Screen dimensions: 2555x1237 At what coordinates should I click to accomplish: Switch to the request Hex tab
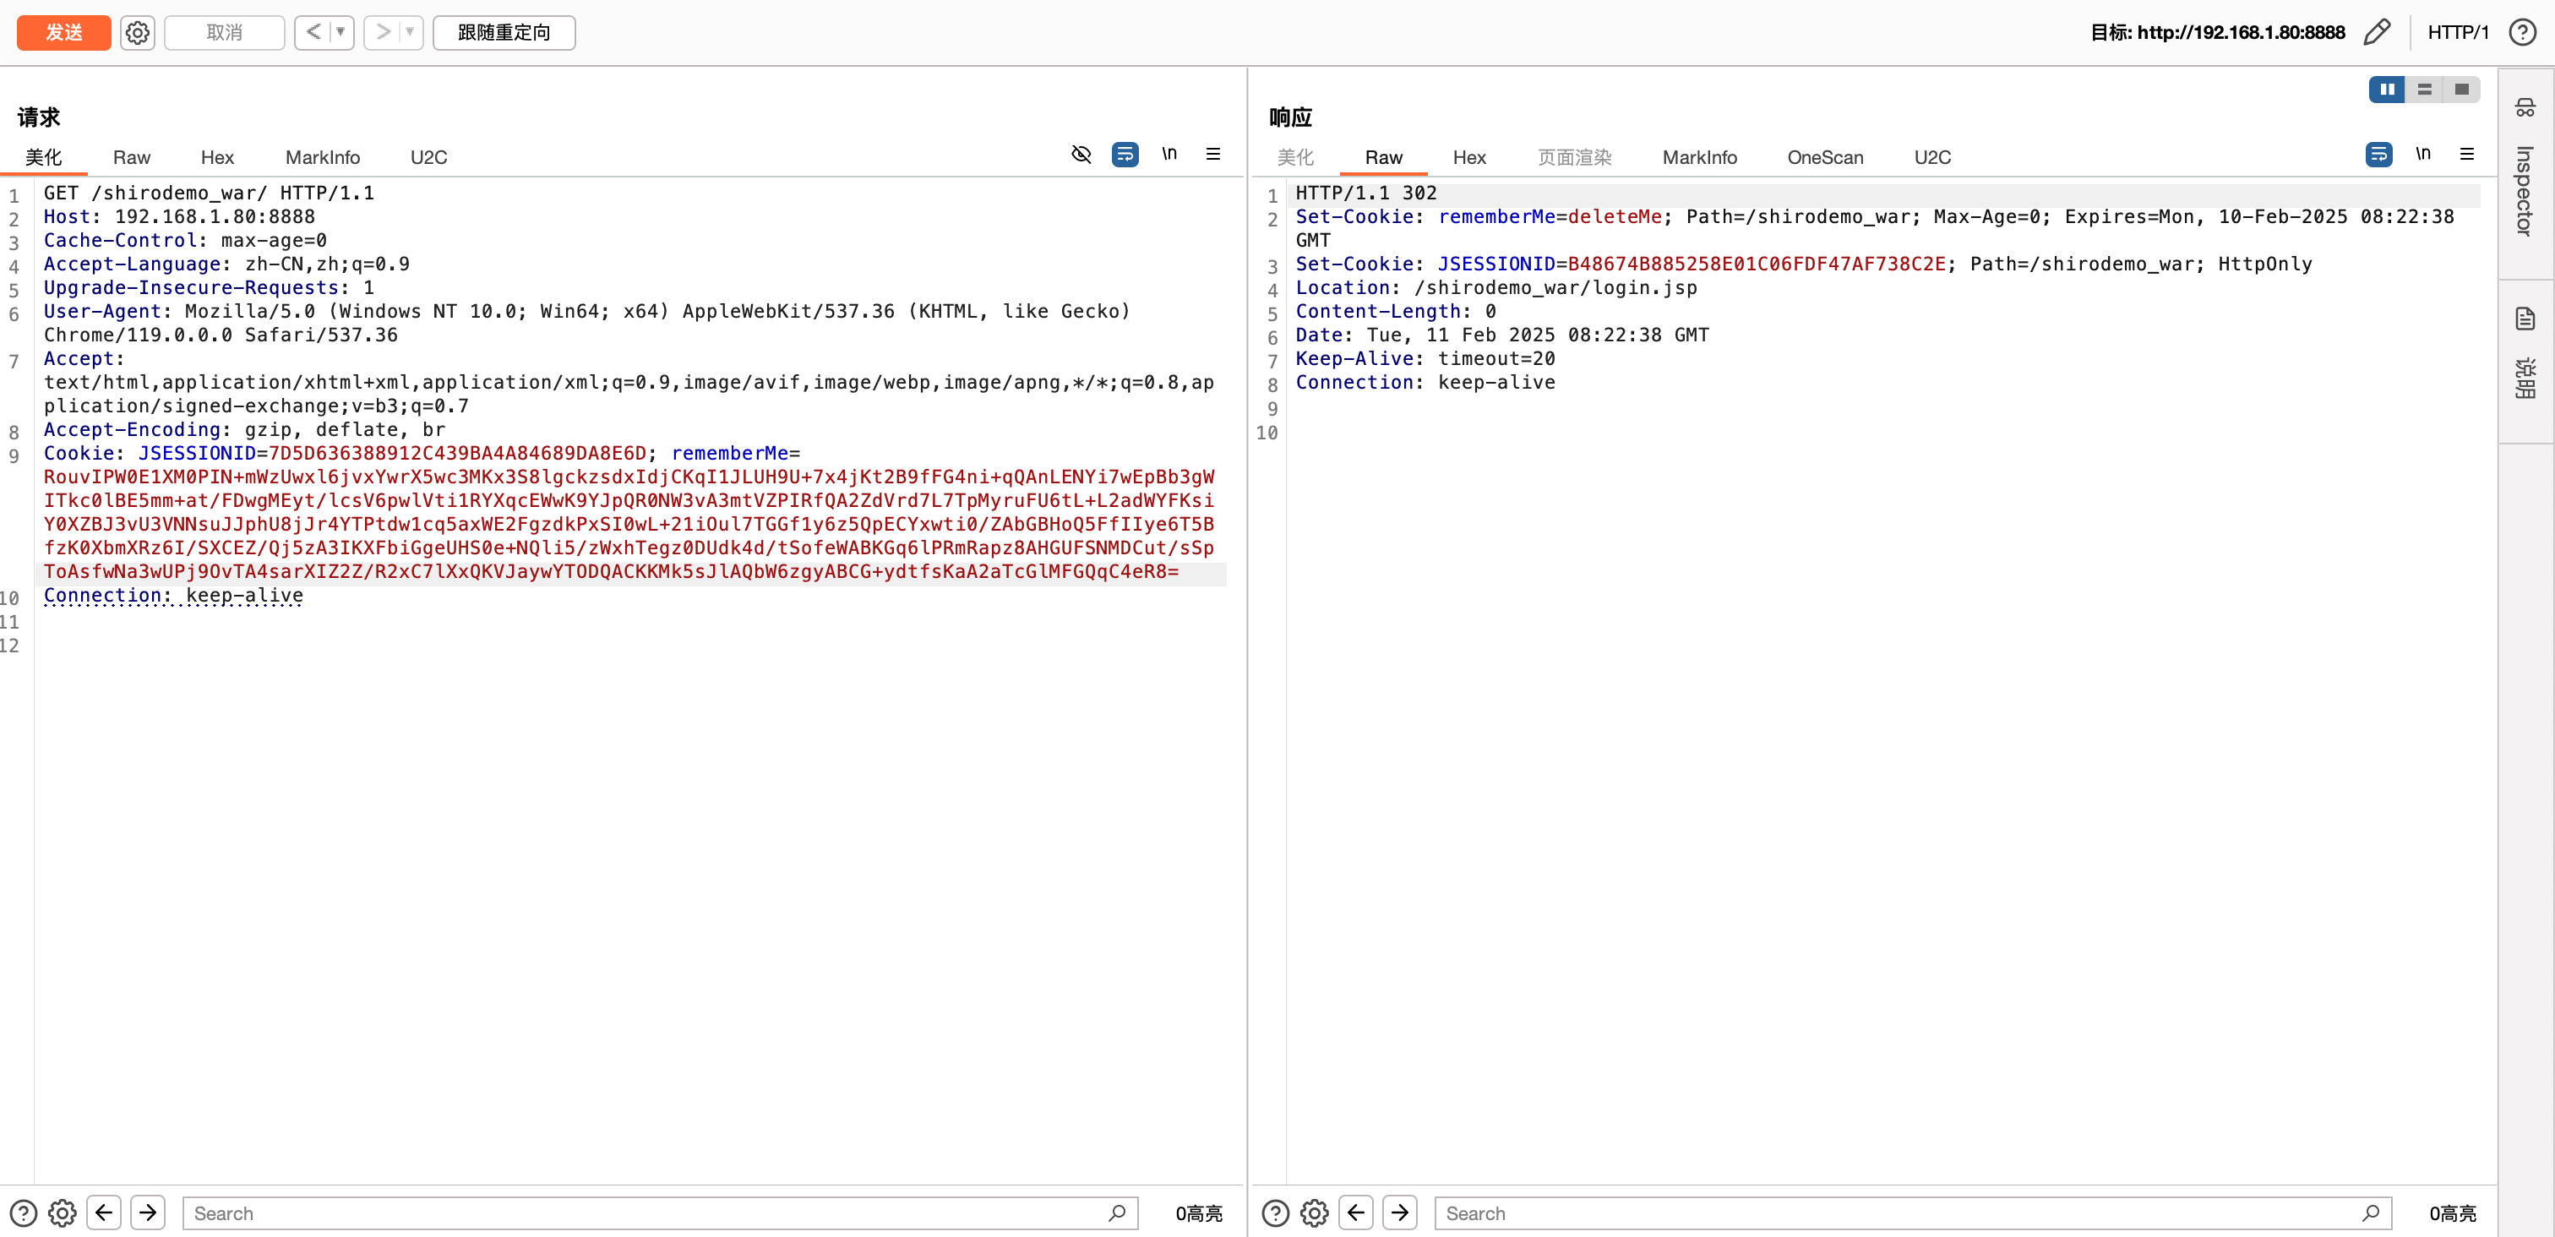(216, 156)
